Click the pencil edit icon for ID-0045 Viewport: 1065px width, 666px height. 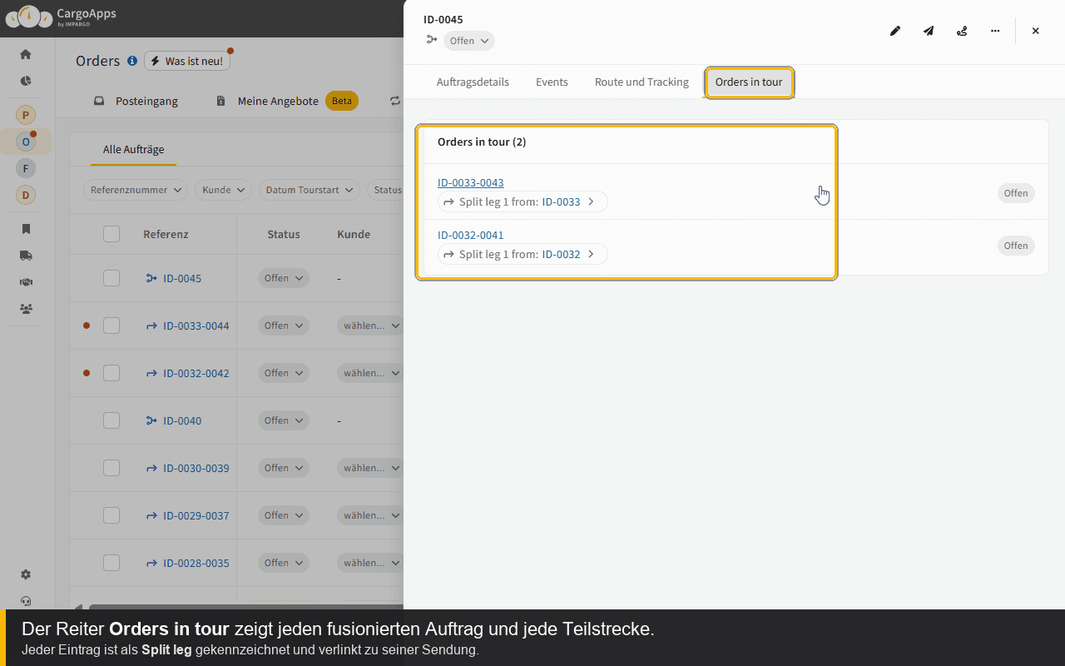[895, 31]
